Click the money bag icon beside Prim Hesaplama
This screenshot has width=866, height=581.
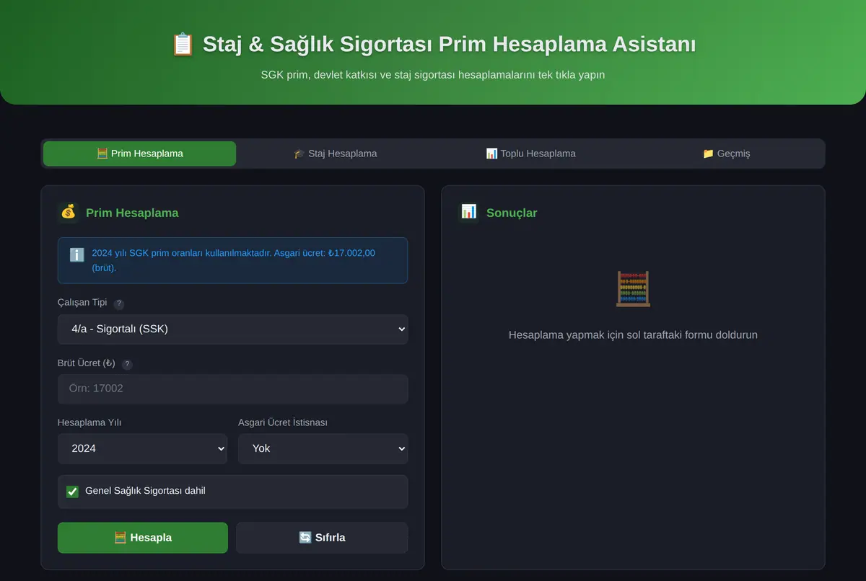tap(68, 213)
